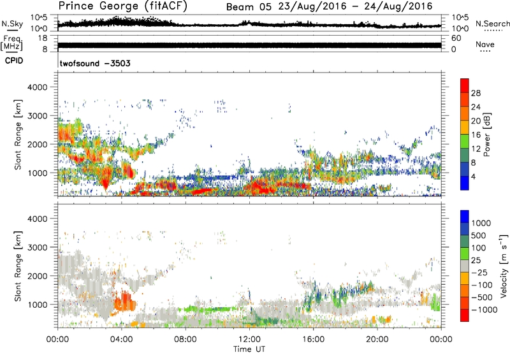The height and width of the screenshot is (353, 510).
Task: Click the date '24/Aug/2016' in the header
Action: tap(398, 6)
